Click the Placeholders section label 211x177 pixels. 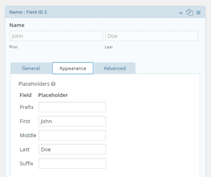(34, 84)
